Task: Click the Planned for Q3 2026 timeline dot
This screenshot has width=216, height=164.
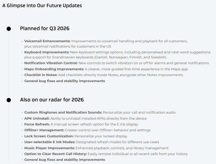Action: point(9,29)
